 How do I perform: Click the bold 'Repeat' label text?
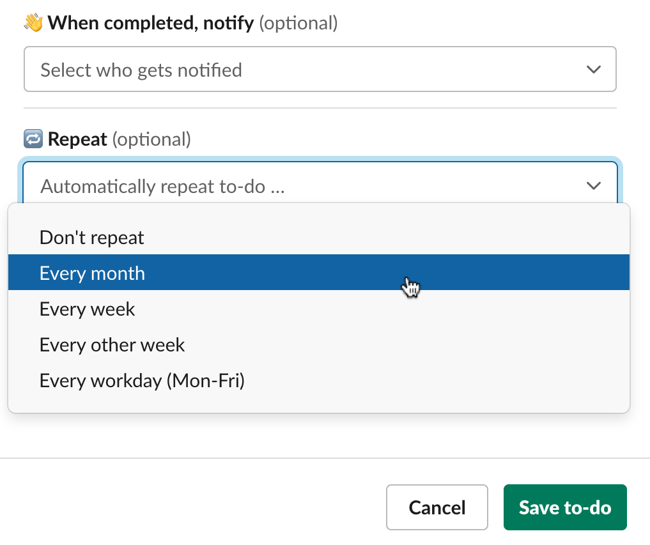[x=77, y=139]
